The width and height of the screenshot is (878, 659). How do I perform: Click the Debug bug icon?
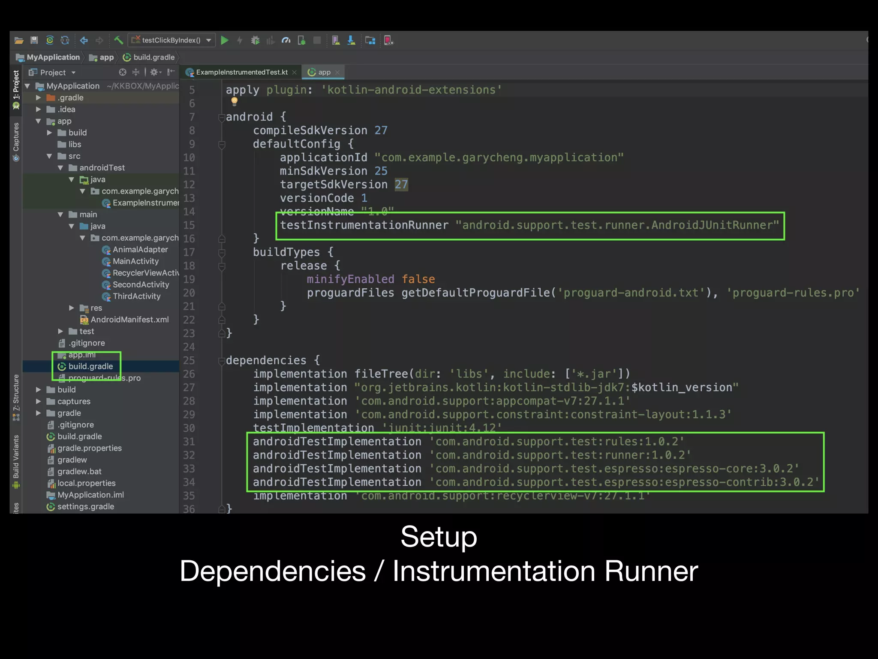[255, 40]
